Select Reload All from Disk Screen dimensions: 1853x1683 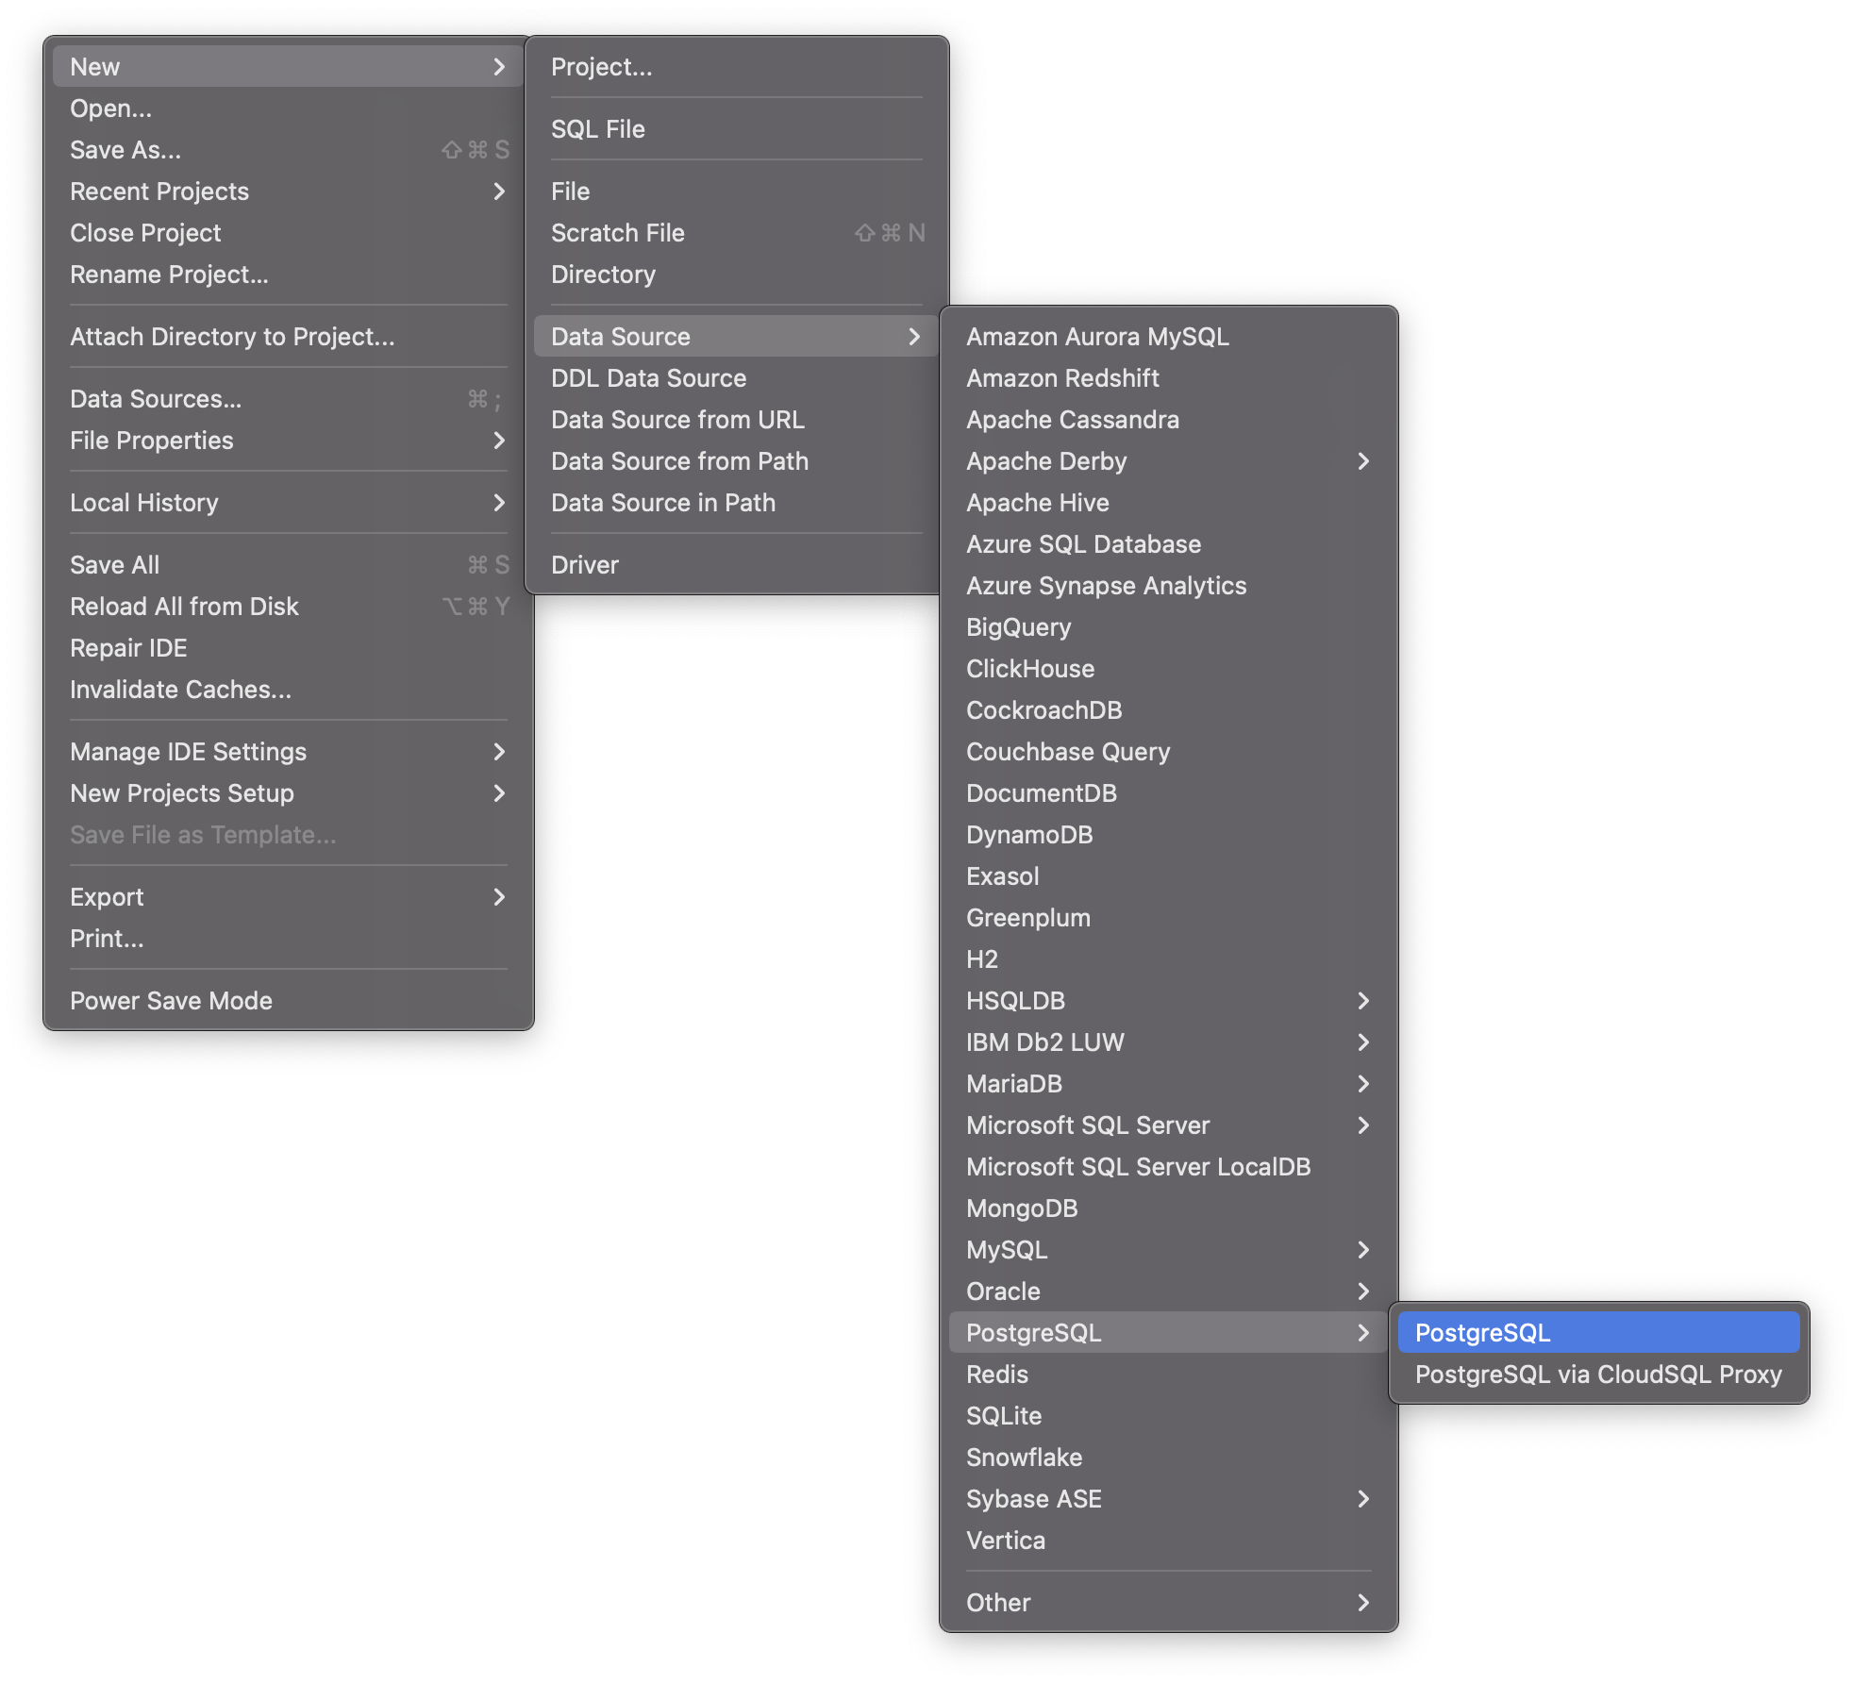pyautogui.click(x=184, y=607)
